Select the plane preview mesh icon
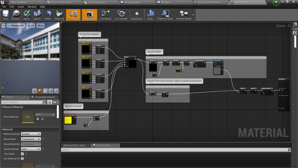 [45, 91]
